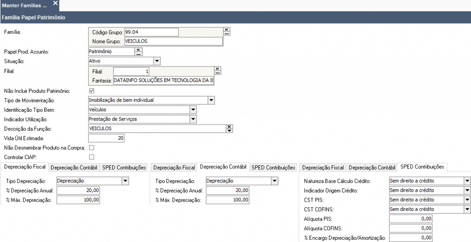Viewport: 471px width, 242px height.
Task: Open Tipo Depreciação dropdown in the leftmost panel
Action: point(126,181)
